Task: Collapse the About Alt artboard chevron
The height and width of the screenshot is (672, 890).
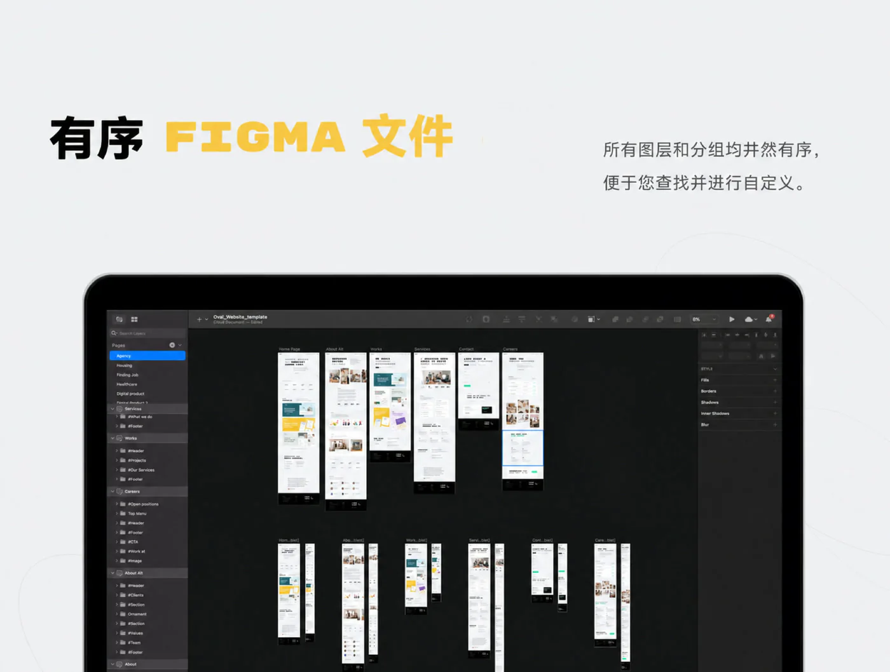Action: (113, 573)
